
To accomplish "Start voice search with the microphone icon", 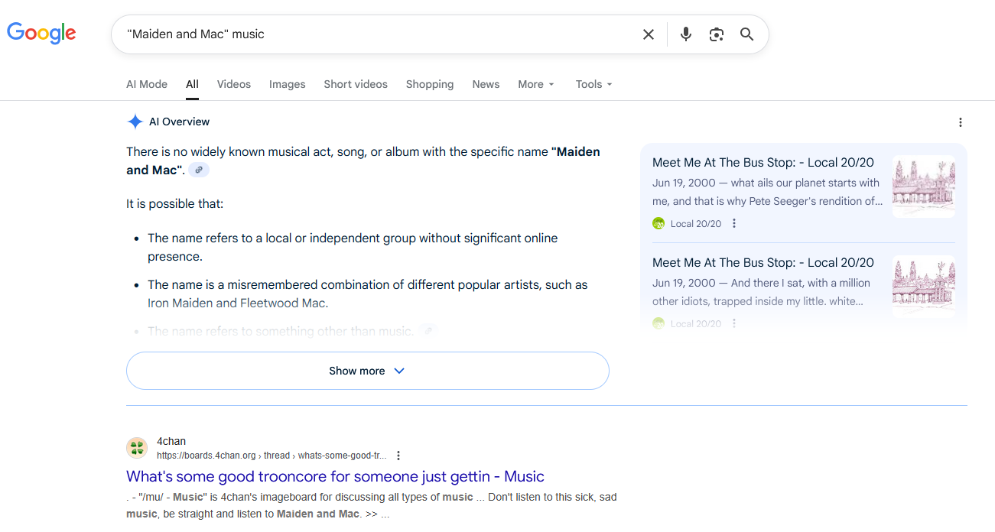I will (x=686, y=34).
